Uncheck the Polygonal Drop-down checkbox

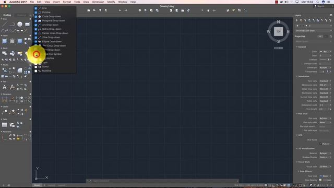point(36,21)
